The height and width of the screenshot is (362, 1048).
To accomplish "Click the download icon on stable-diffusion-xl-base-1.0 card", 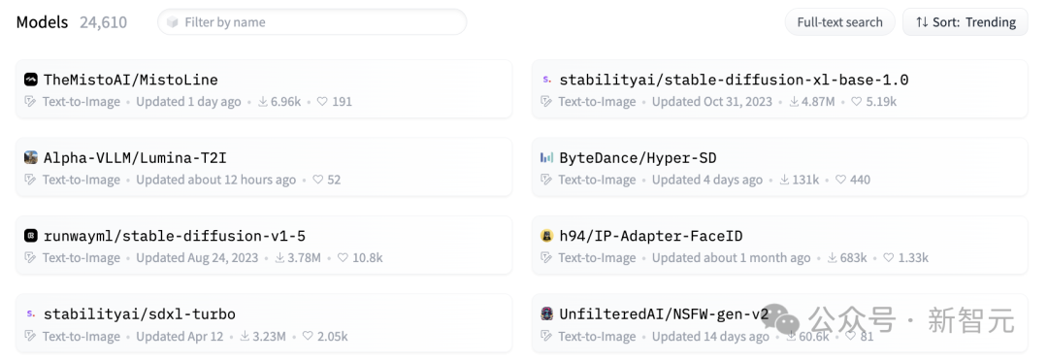I will 794,102.
